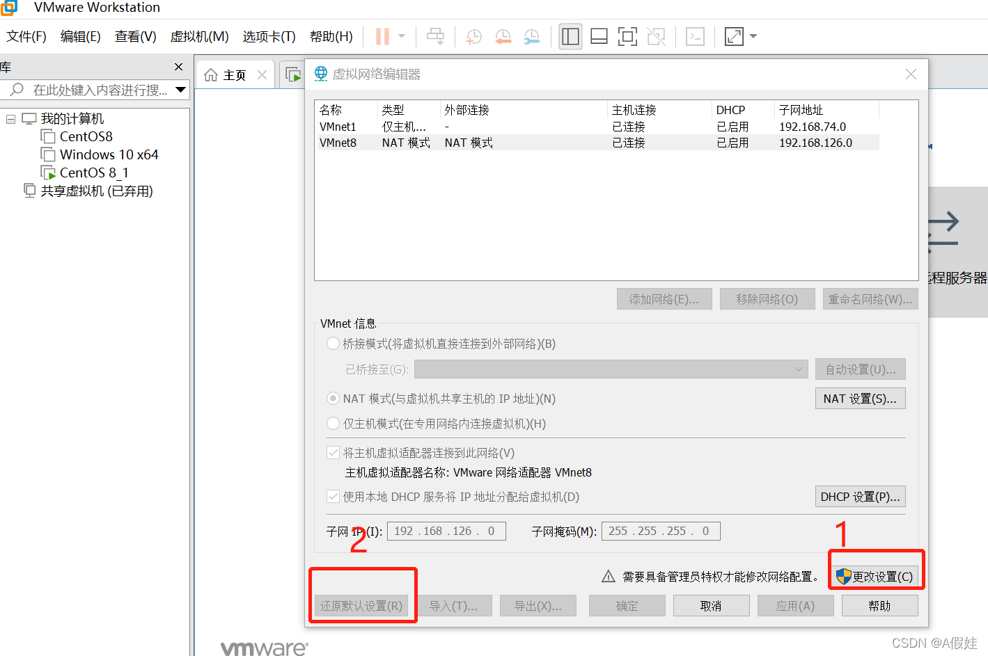The width and height of the screenshot is (988, 656).
Task: Open the 选项卡(T) menu
Action: (x=269, y=36)
